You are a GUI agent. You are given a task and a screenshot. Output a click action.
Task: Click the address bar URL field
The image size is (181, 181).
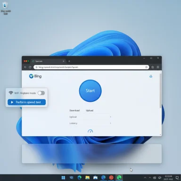coord(91,67)
